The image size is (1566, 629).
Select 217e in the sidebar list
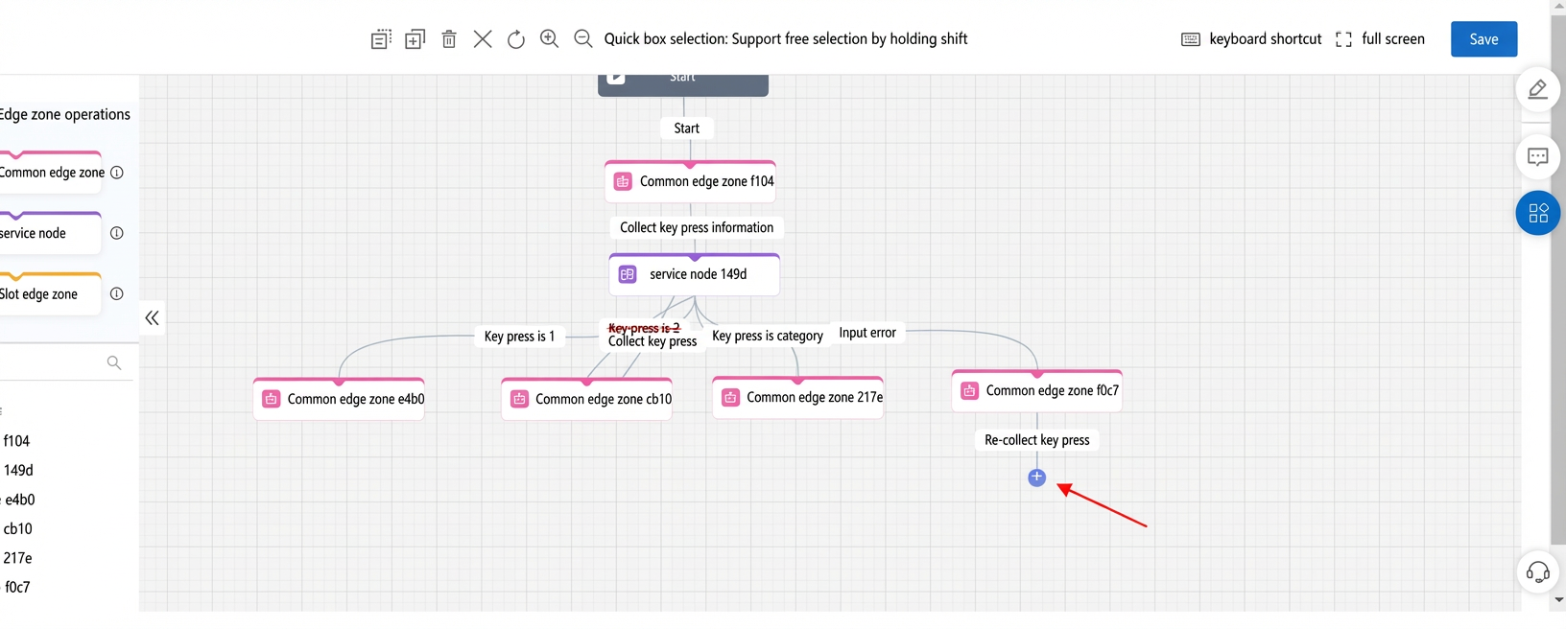pos(17,558)
